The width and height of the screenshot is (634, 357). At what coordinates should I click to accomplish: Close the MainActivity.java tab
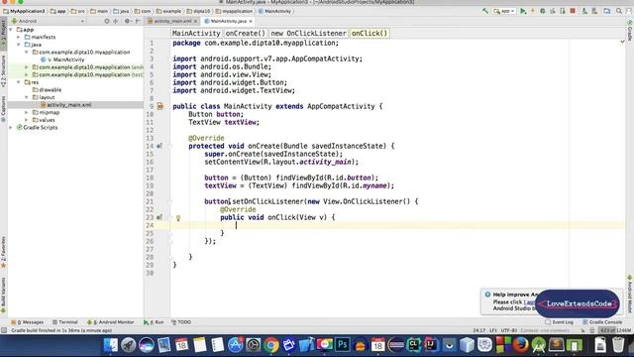click(251, 21)
